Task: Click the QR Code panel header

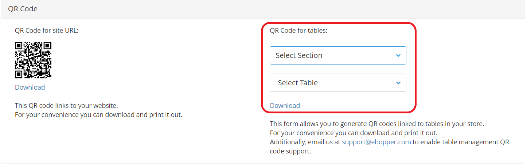Action: [263, 9]
